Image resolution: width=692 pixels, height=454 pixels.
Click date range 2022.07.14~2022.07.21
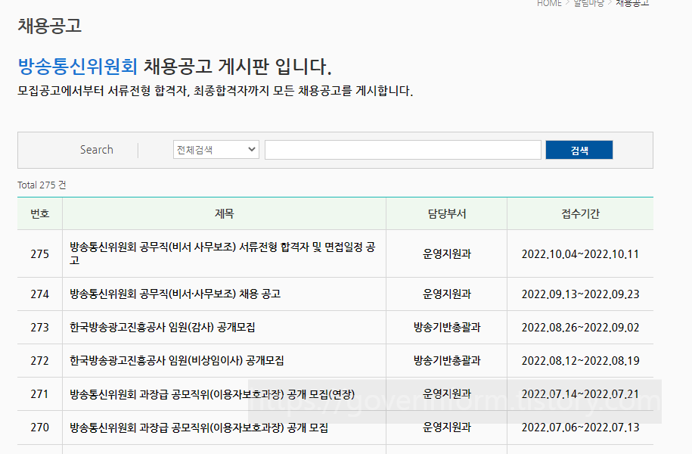(580, 394)
